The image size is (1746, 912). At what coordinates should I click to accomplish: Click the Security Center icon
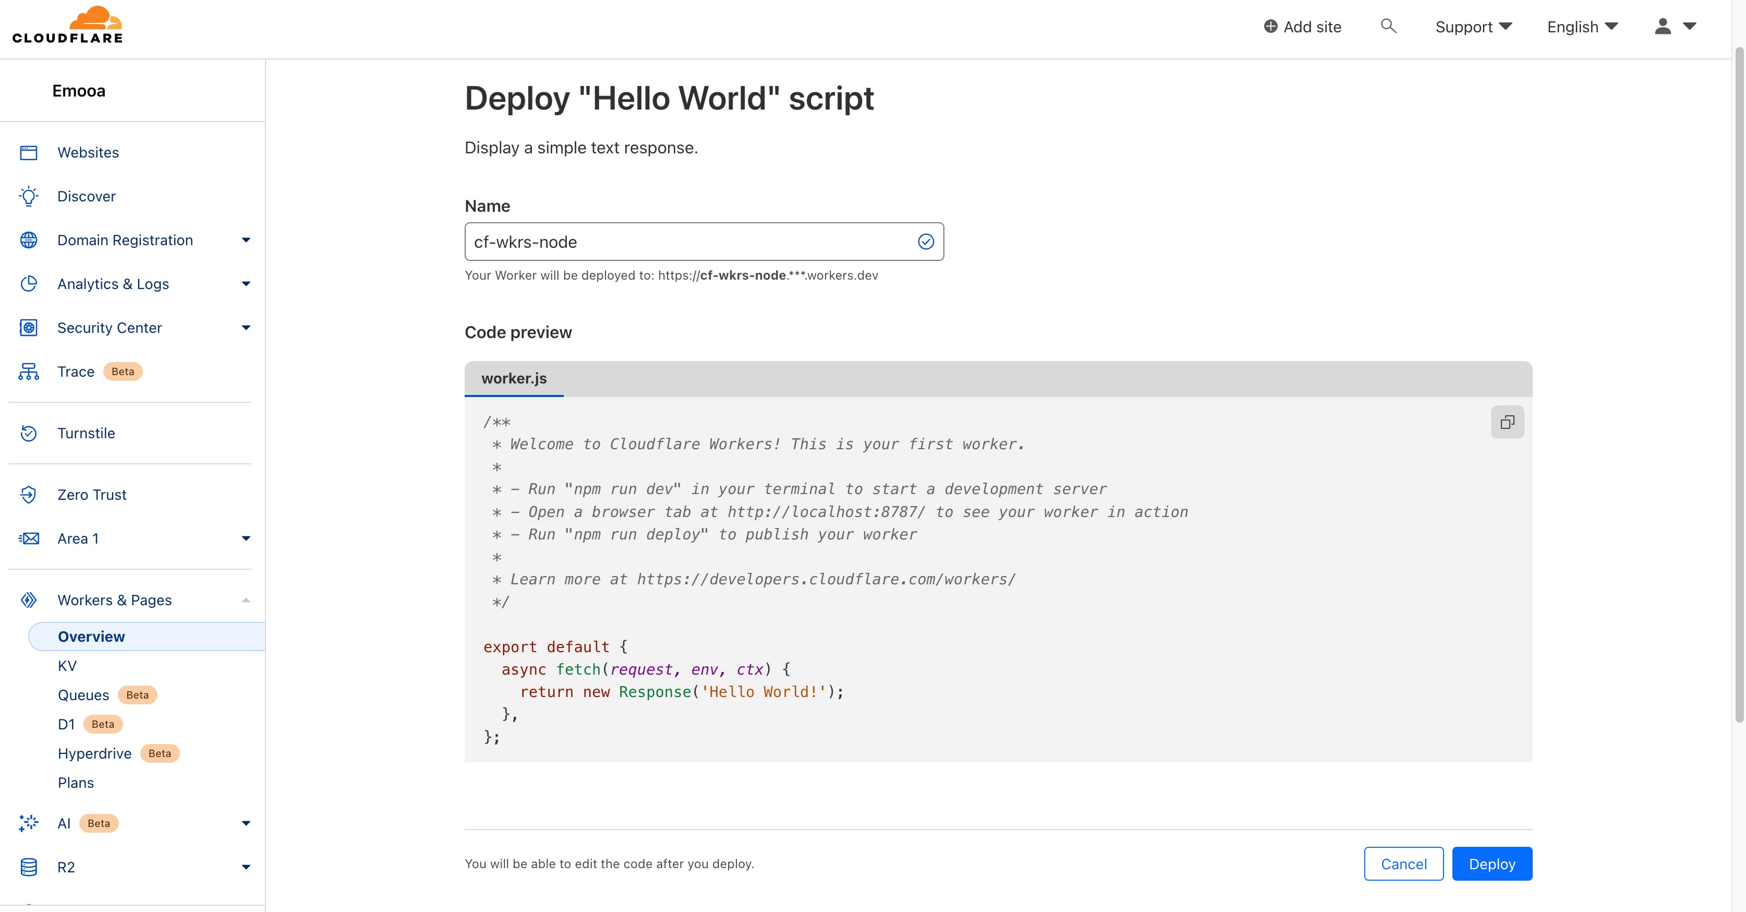coord(29,328)
